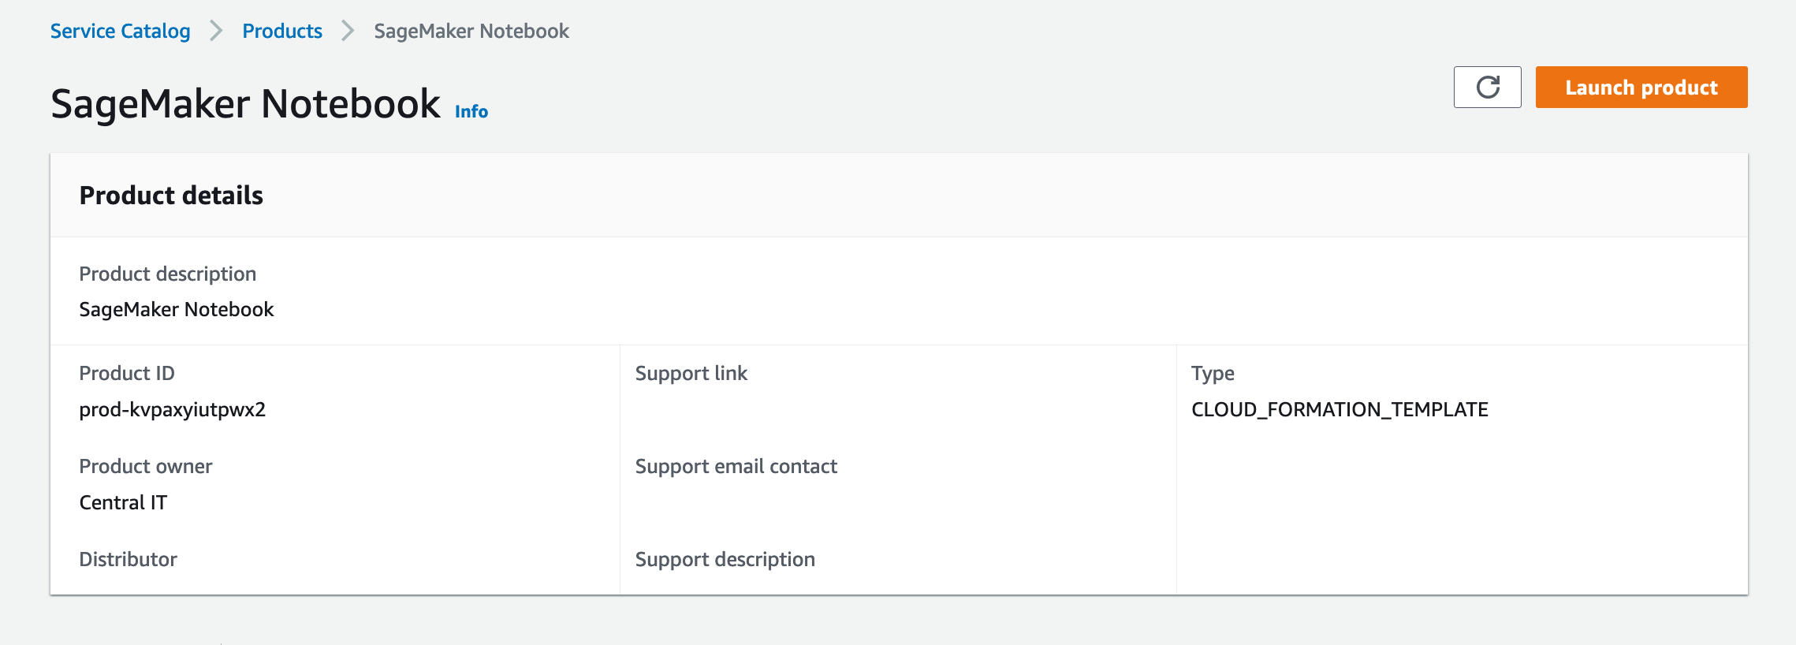Open the Products breadcrumb link
Image resolution: width=1796 pixels, height=645 pixels.
click(282, 31)
